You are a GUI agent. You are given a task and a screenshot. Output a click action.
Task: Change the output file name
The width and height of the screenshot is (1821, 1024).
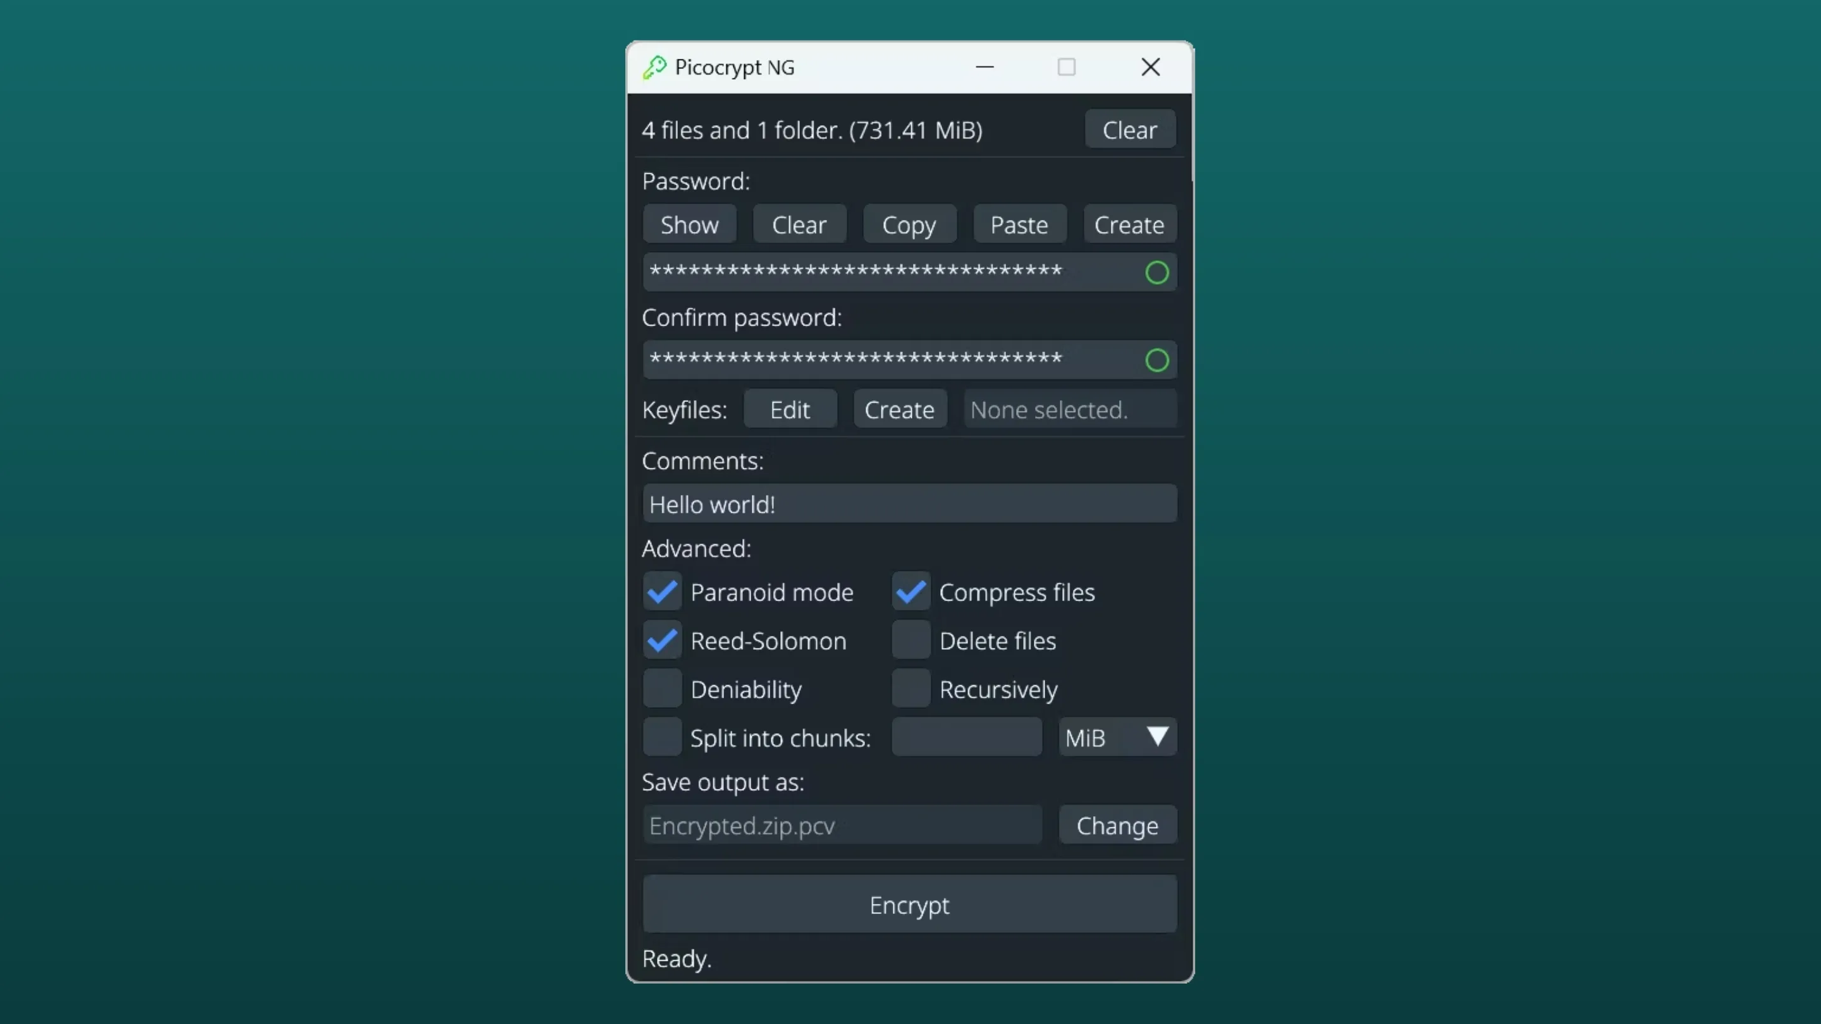coord(1118,825)
